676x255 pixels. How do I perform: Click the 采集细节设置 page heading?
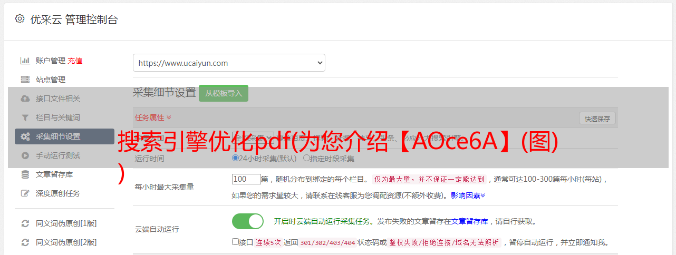[x=165, y=93]
